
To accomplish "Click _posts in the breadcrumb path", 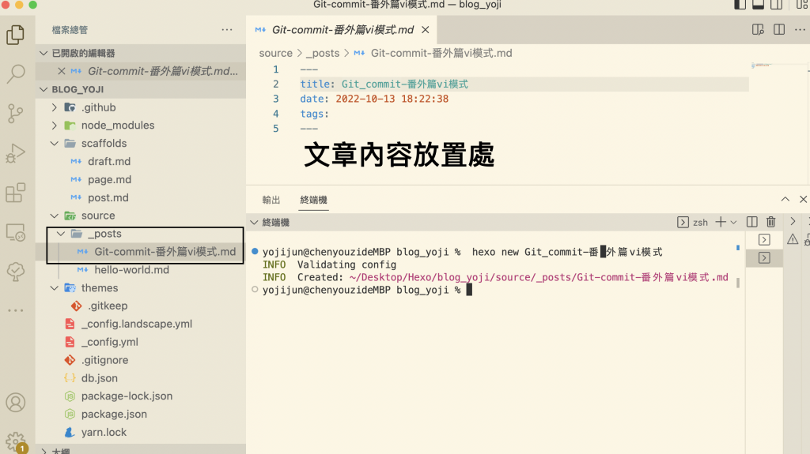I will 323,53.
